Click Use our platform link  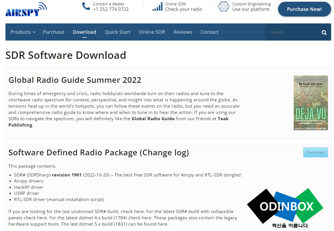pos(251,9)
